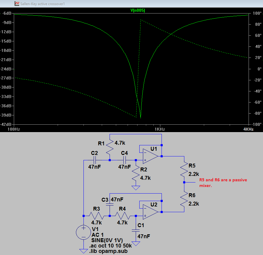Click the 47nF value beside C3
Viewport: 263px width, 255px height.
pos(117,199)
